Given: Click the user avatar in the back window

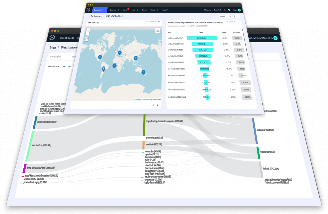Looking at the screenshot, I should (275, 38).
